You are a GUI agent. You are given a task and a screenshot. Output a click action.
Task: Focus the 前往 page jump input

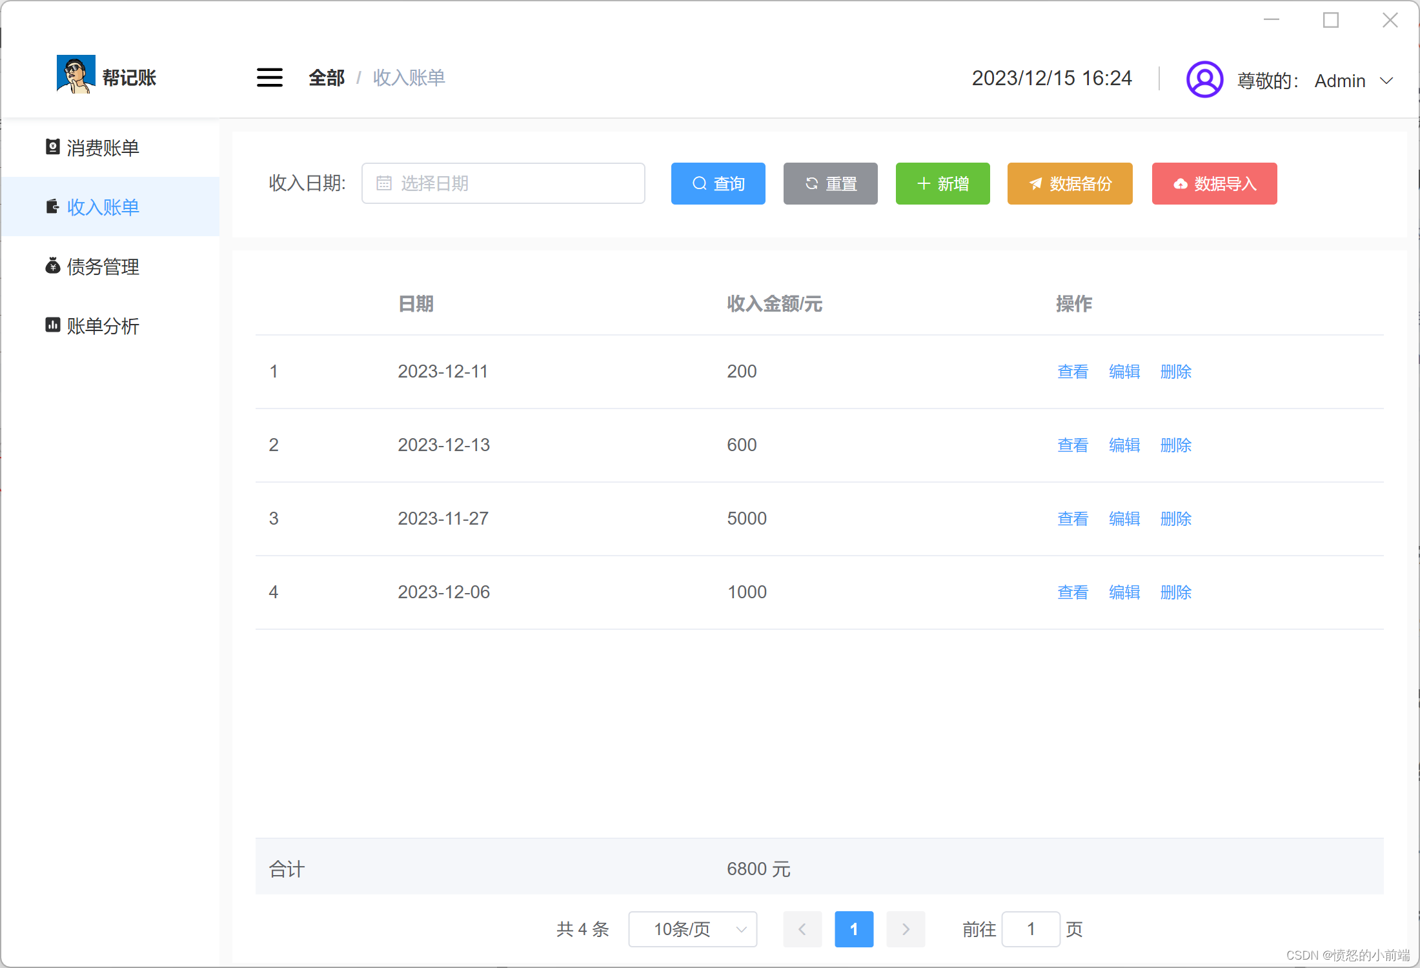click(1031, 929)
